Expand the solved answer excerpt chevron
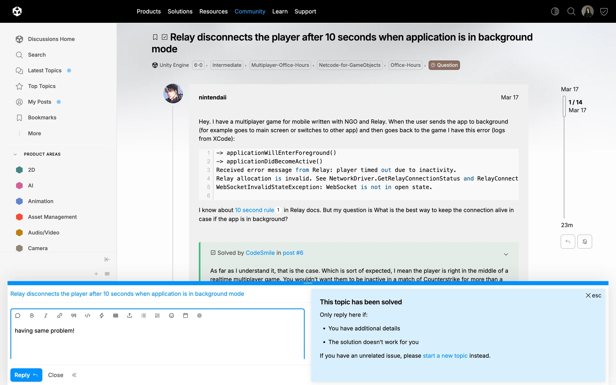Viewport: 616px width, 385px height. point(506,254)
